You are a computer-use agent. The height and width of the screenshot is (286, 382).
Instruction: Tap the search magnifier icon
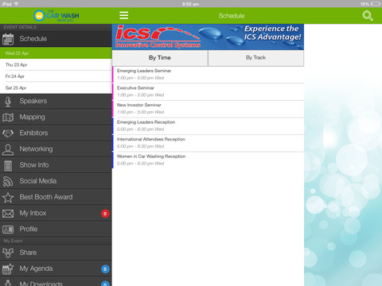pos(368,16)
